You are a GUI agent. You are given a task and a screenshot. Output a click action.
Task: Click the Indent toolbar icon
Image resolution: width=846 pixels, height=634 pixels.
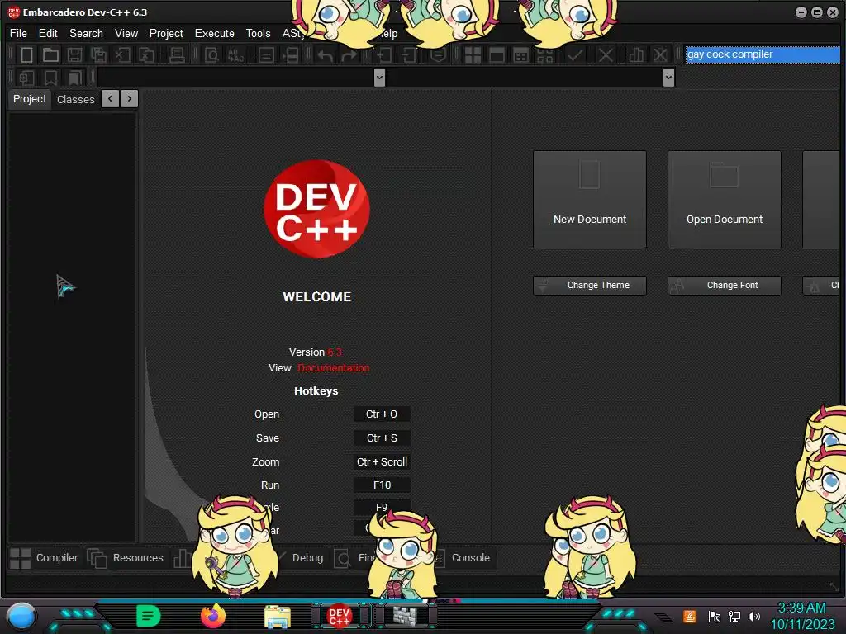(383, 55)
